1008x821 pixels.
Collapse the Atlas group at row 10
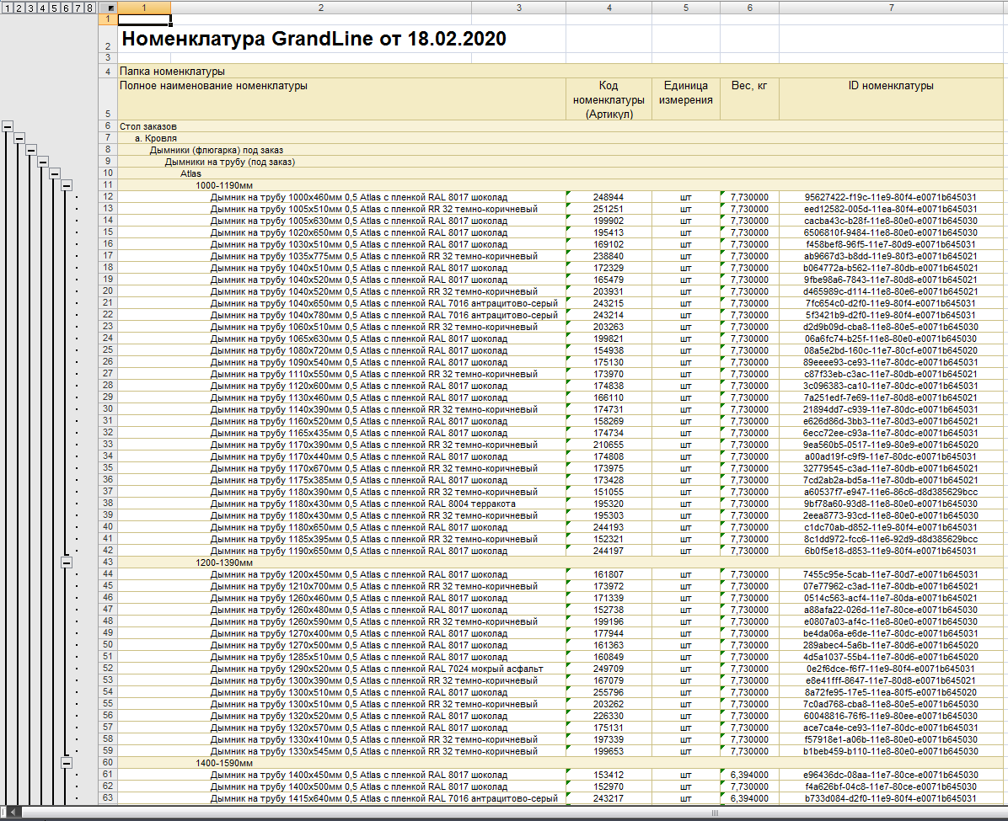[x=54, y=173]
